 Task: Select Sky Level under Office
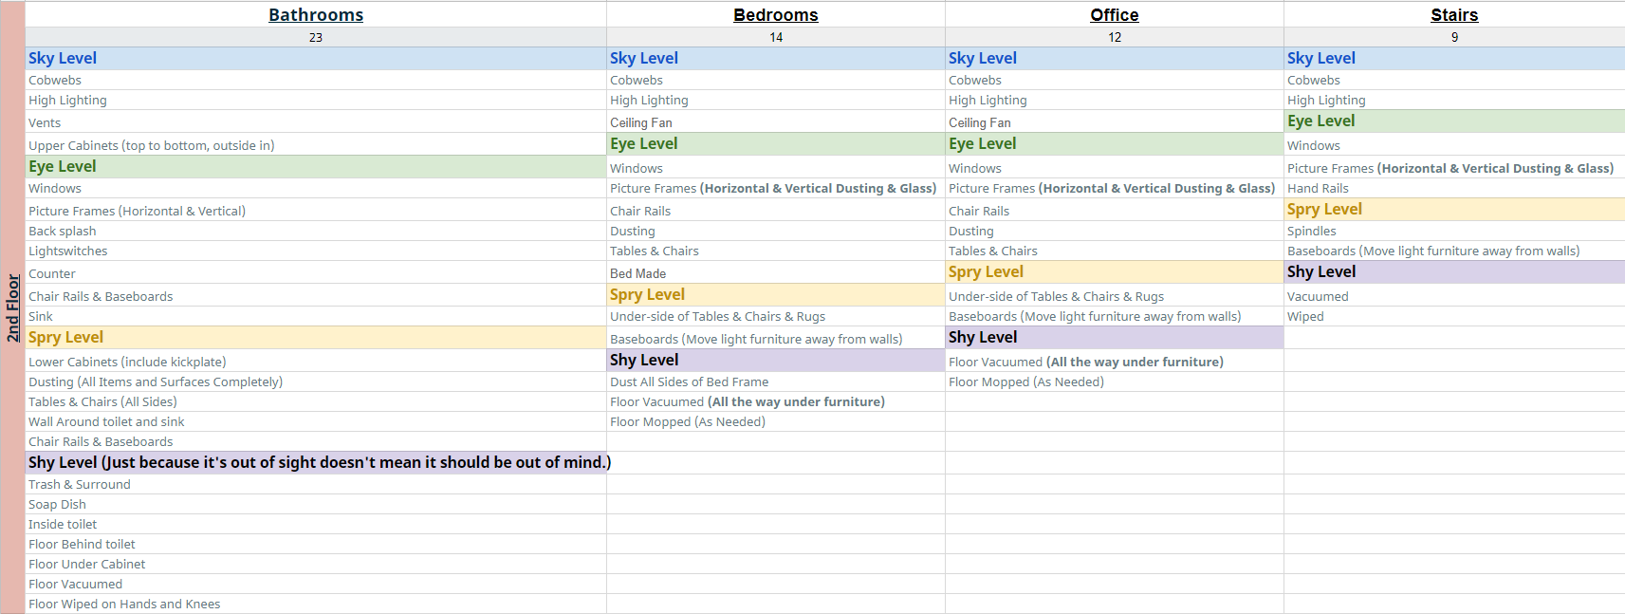(x=1115, y=58)
